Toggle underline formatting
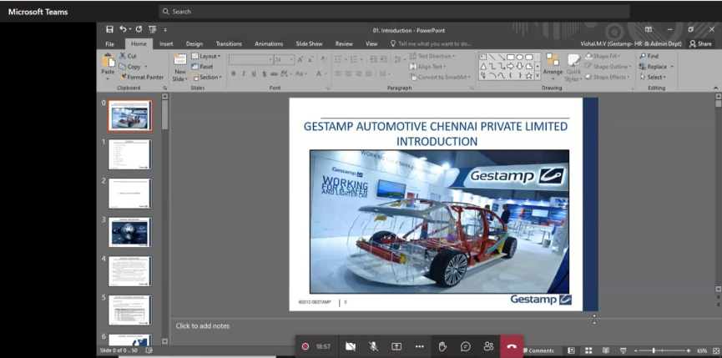Image resolution: width=722 pixels, height=358 pixels. 254,73
